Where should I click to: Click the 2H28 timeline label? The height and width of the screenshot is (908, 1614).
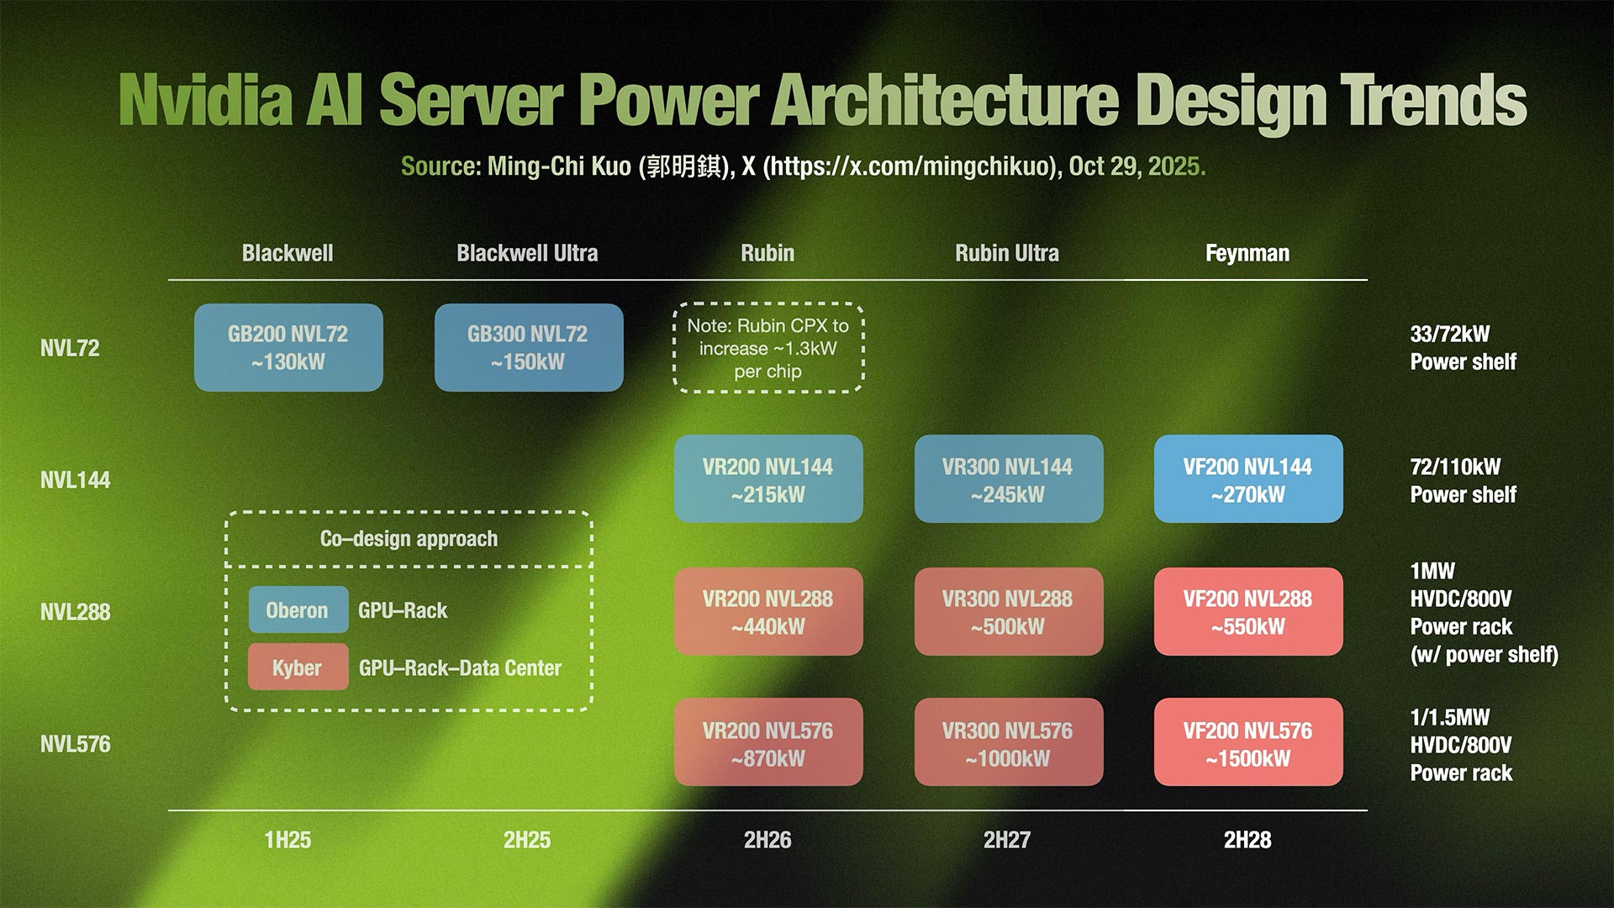1247,839
